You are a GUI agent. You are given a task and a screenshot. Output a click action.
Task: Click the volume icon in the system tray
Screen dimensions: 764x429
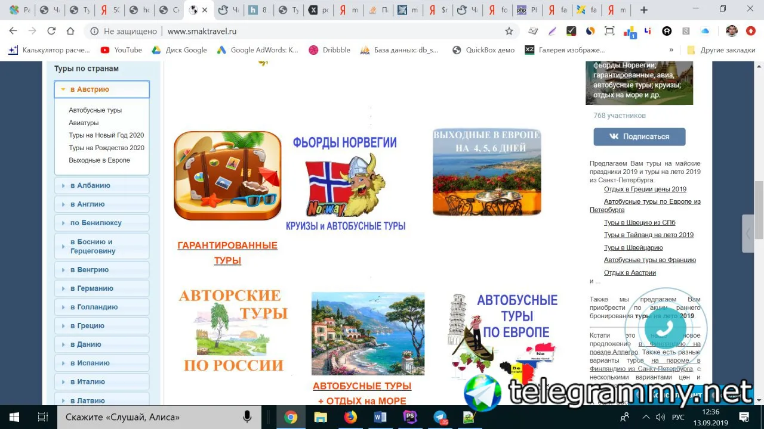(x=661, y=417)
